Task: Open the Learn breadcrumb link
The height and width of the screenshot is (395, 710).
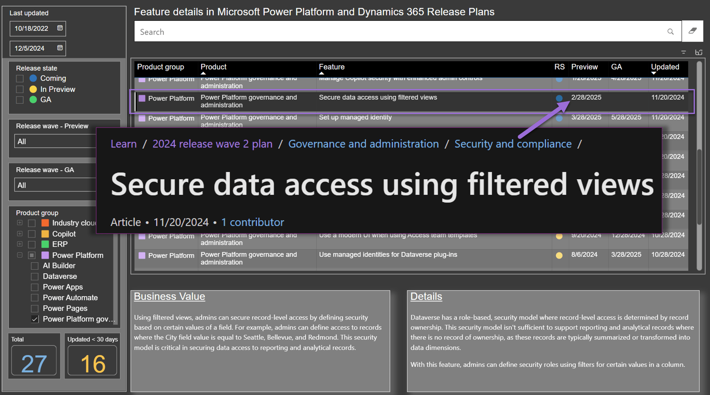Action: (x=124, y=144)
